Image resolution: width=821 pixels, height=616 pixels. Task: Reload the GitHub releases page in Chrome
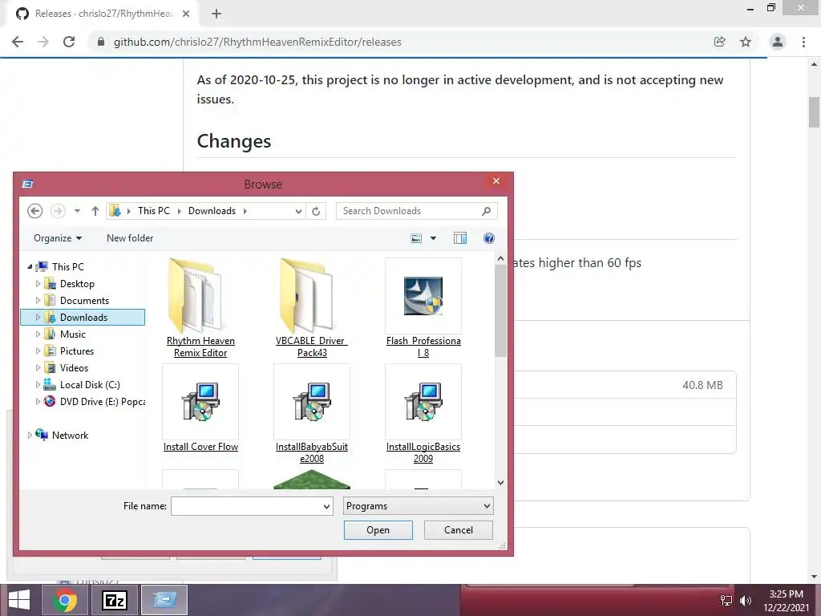click(69, 42)
